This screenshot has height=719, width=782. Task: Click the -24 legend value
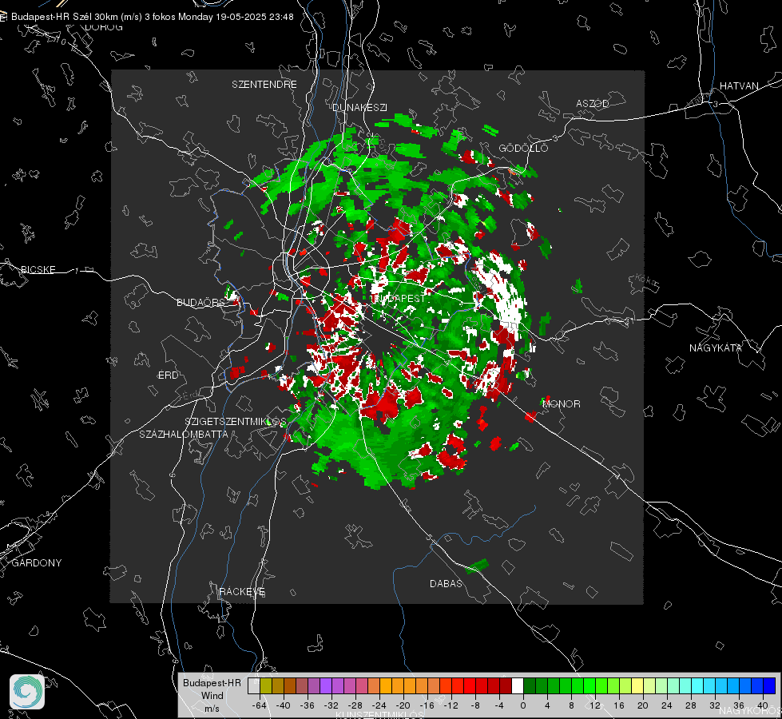(379, 705)
